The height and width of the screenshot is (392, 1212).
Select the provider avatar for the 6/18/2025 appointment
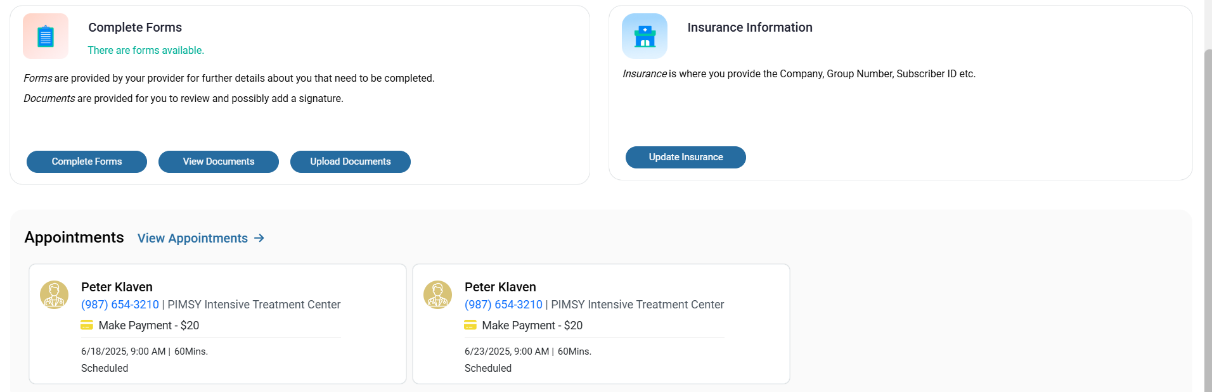pos(54,294)
